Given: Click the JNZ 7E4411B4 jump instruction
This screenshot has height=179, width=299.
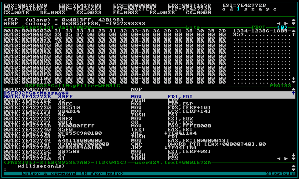Looking at the screenshot, I should 100,148.
